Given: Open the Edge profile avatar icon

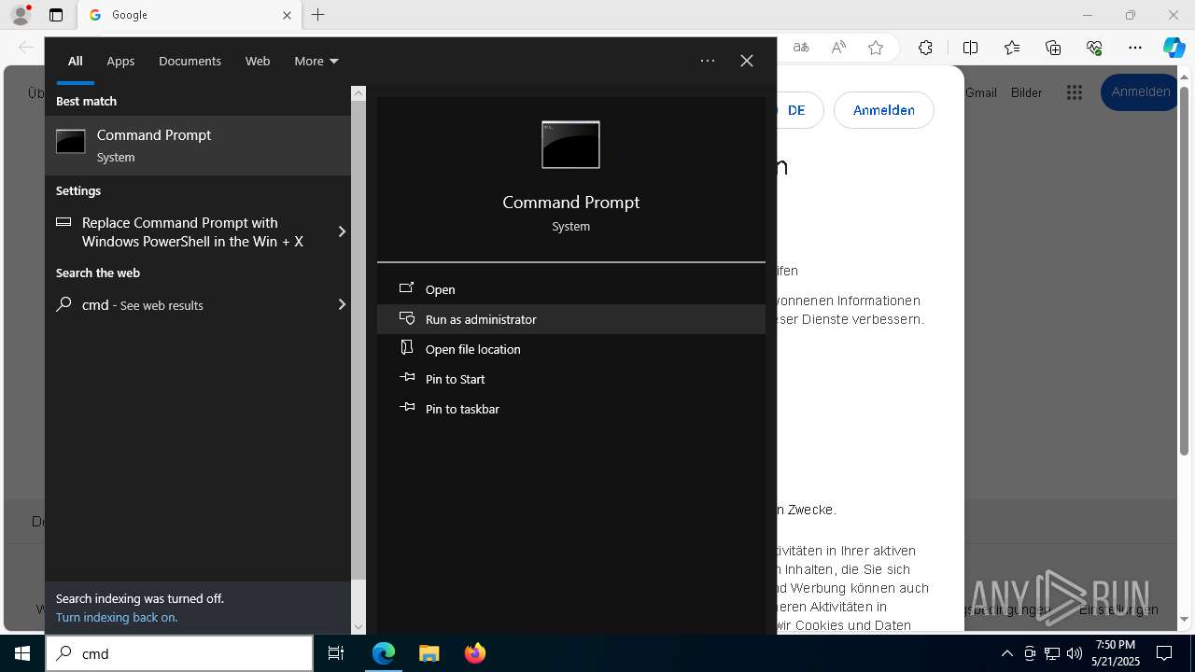Looking at the screenshot, I should click(21, 15).
